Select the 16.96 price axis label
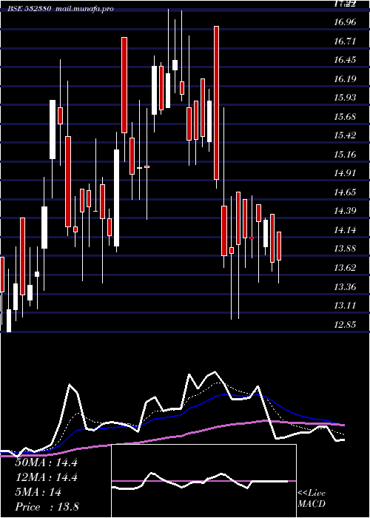The width and height of the screenshot is (370, 518). pyautogui.click(x=345, y=22)
